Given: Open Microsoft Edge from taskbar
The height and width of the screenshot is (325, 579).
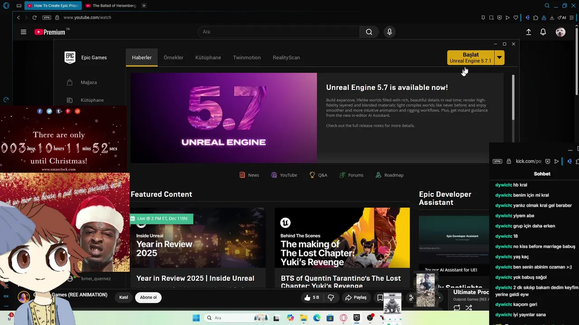Looking at the screenshot, I should (x=317, y=318).
